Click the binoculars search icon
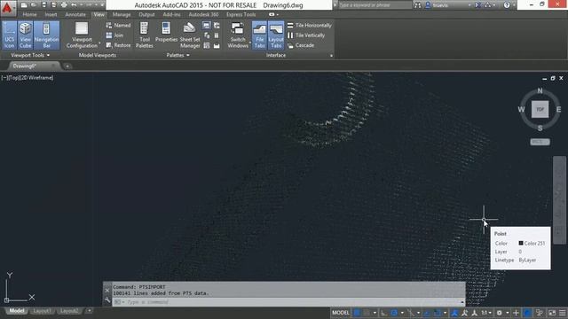The width and height of the screenshot is (568, 319). (418, 5)
